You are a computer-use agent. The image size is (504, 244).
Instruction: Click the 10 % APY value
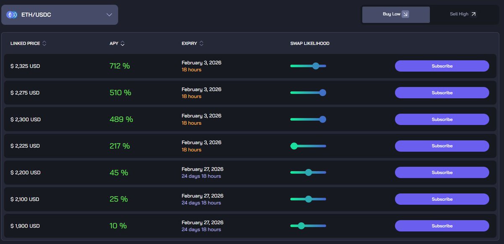118,226
